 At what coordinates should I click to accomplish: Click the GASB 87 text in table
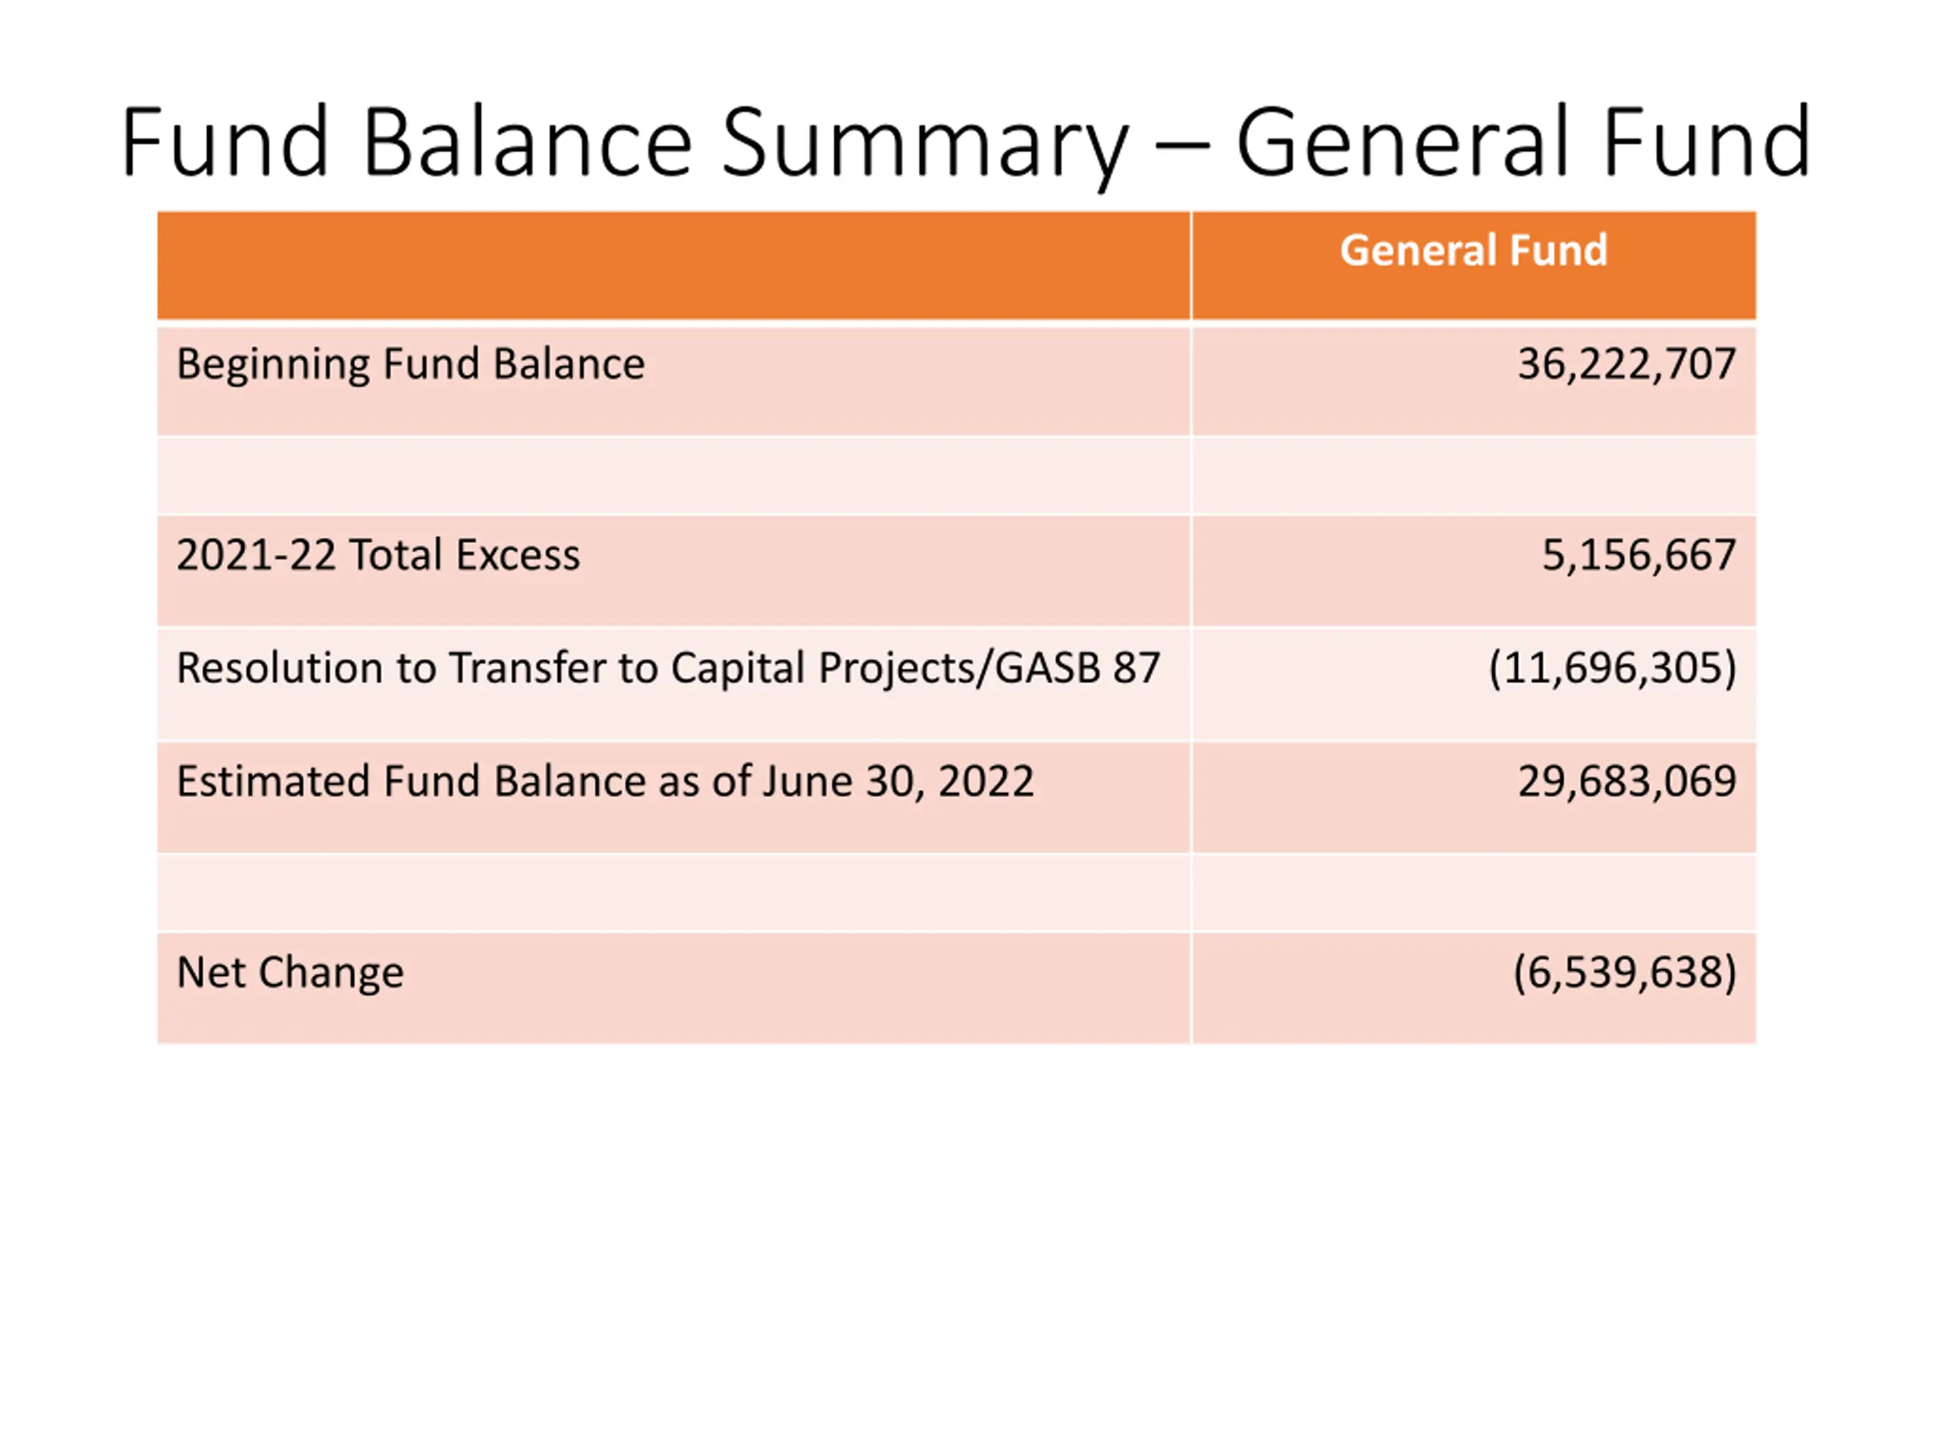[x=1077, y=668]
